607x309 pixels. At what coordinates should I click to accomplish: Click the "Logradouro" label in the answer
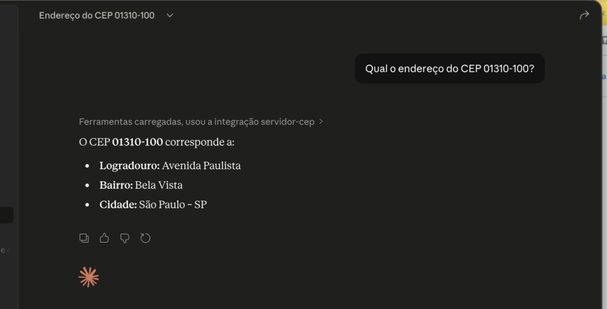pos(129,166)
